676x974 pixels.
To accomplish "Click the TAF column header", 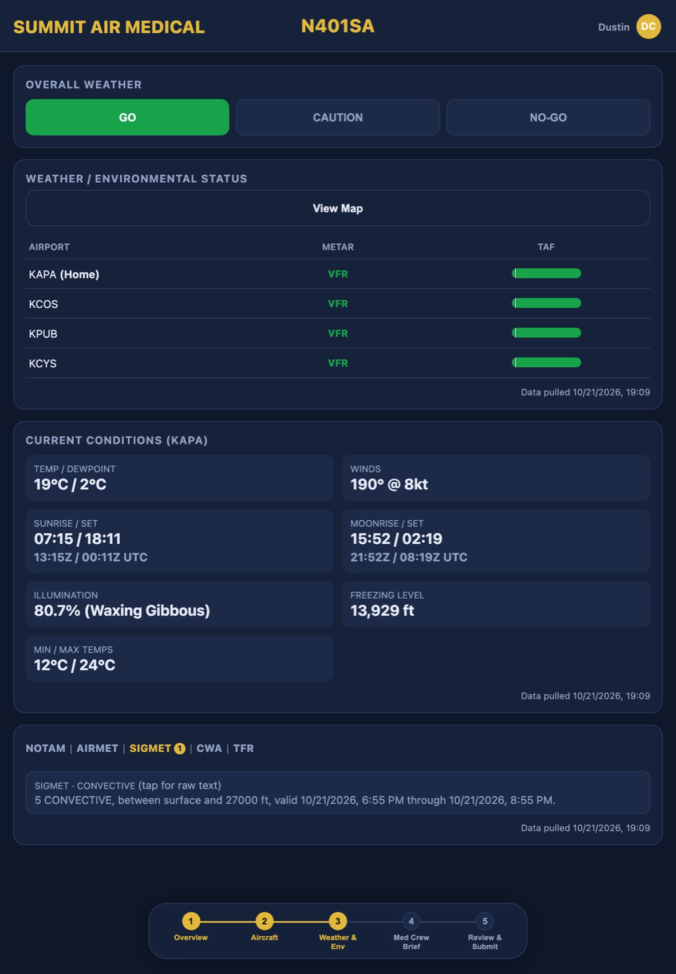I will pos(546,247).
